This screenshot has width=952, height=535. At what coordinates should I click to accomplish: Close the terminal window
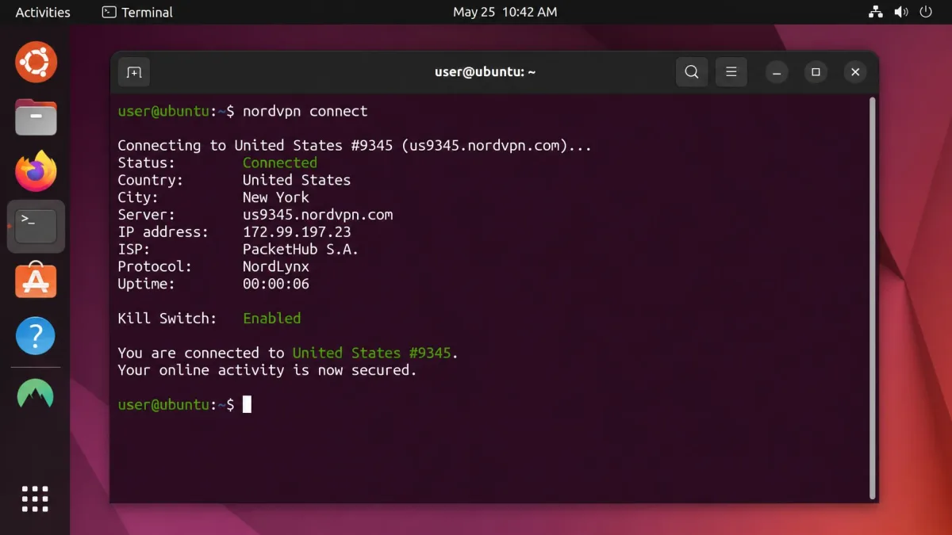tap(855, 72)
